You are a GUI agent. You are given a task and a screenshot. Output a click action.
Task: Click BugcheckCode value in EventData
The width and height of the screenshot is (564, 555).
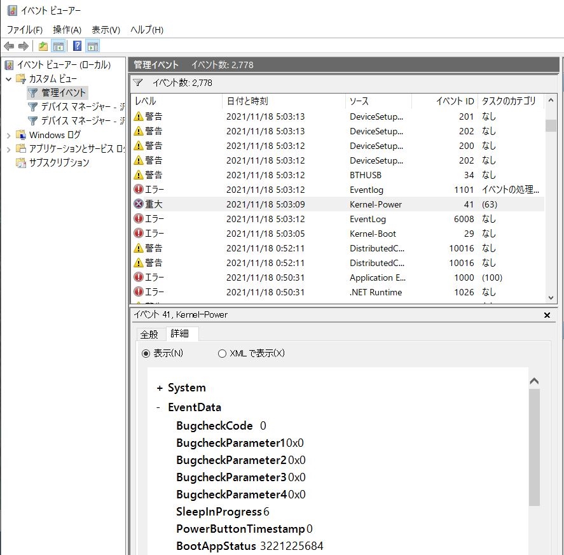click(x=263, y=426)
